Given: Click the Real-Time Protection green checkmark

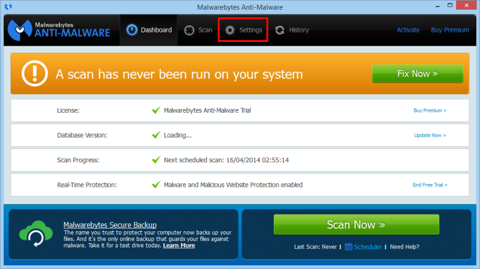Looking at the screenshot, I should pyautogui.click(x=156, y=185).
